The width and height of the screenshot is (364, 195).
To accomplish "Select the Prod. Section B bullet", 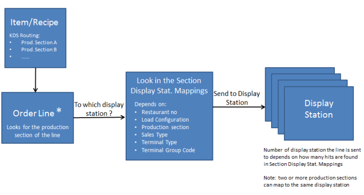I will [39, 49].
